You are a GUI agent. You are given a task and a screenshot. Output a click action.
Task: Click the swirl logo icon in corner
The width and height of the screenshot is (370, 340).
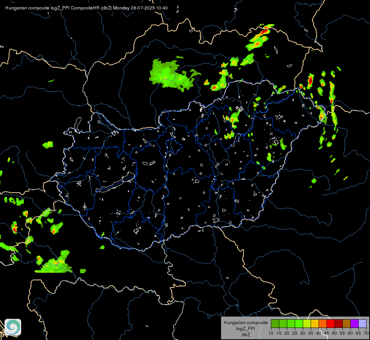pos(13,327)
